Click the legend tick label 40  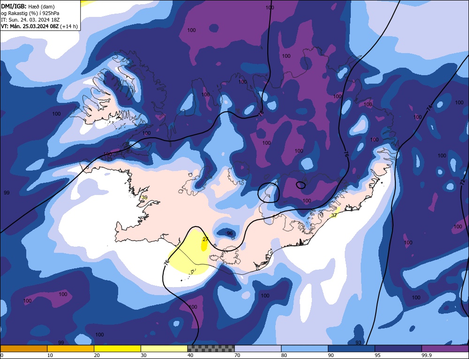[190, 355]
